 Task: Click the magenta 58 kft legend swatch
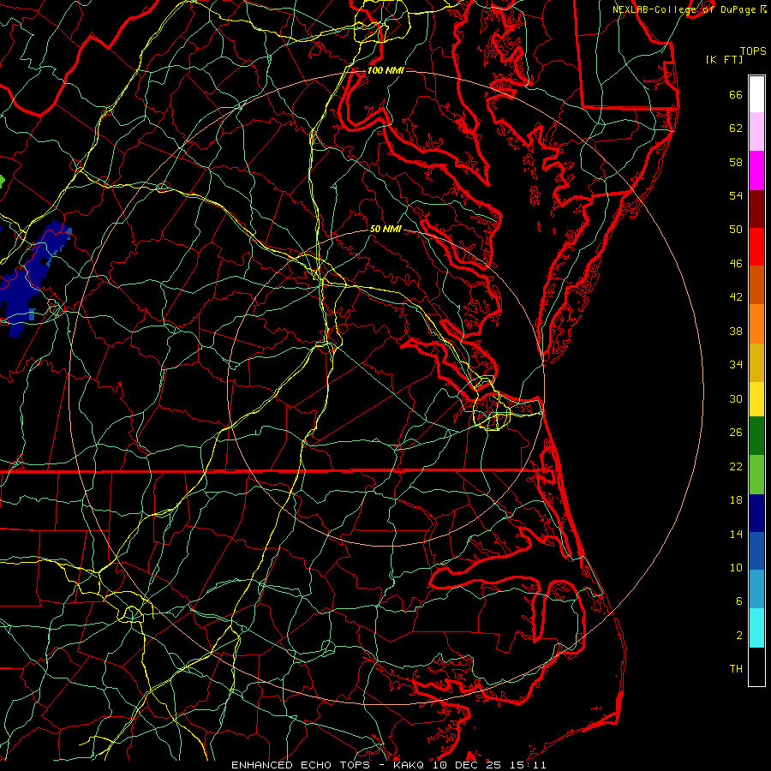click(756, 170)
